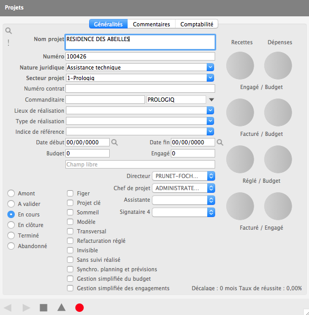The width and height of the screenshot is (309, 315).
Task: Click the empty Commanditaire code field
Action: click(105, 100)
